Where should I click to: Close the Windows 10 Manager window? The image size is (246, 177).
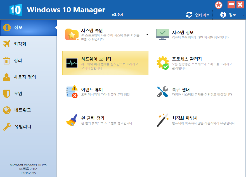240,5
